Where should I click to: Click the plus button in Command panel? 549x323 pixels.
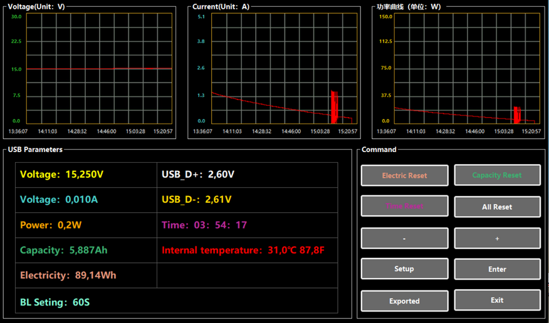pos(497,238)
